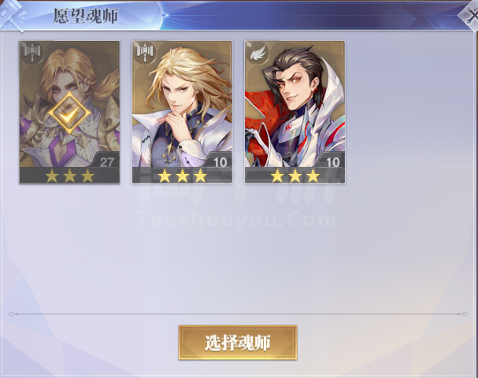Click the left diamond end of the divider line
Viewport: 478px width, 378px height.
(x=11, y=314)
